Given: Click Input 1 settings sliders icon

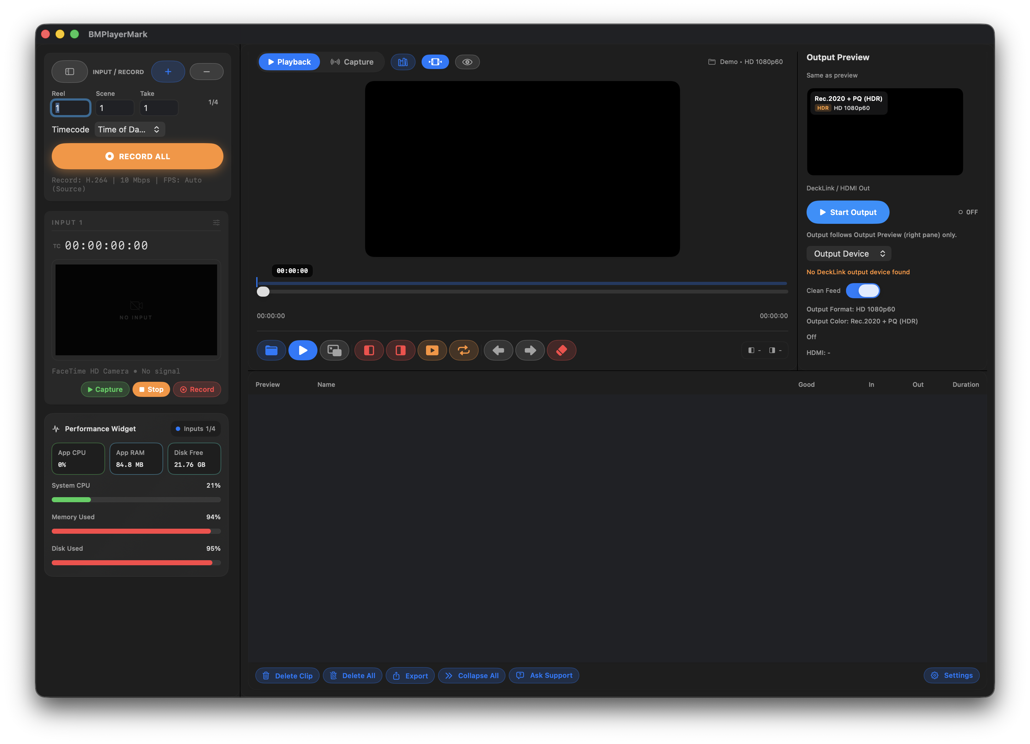Looking at the screenshot, I should coord(216,222).
